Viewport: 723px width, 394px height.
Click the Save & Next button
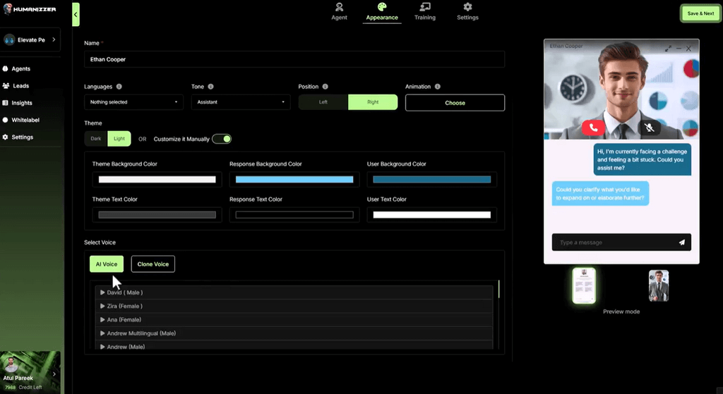tap(700, 13)
